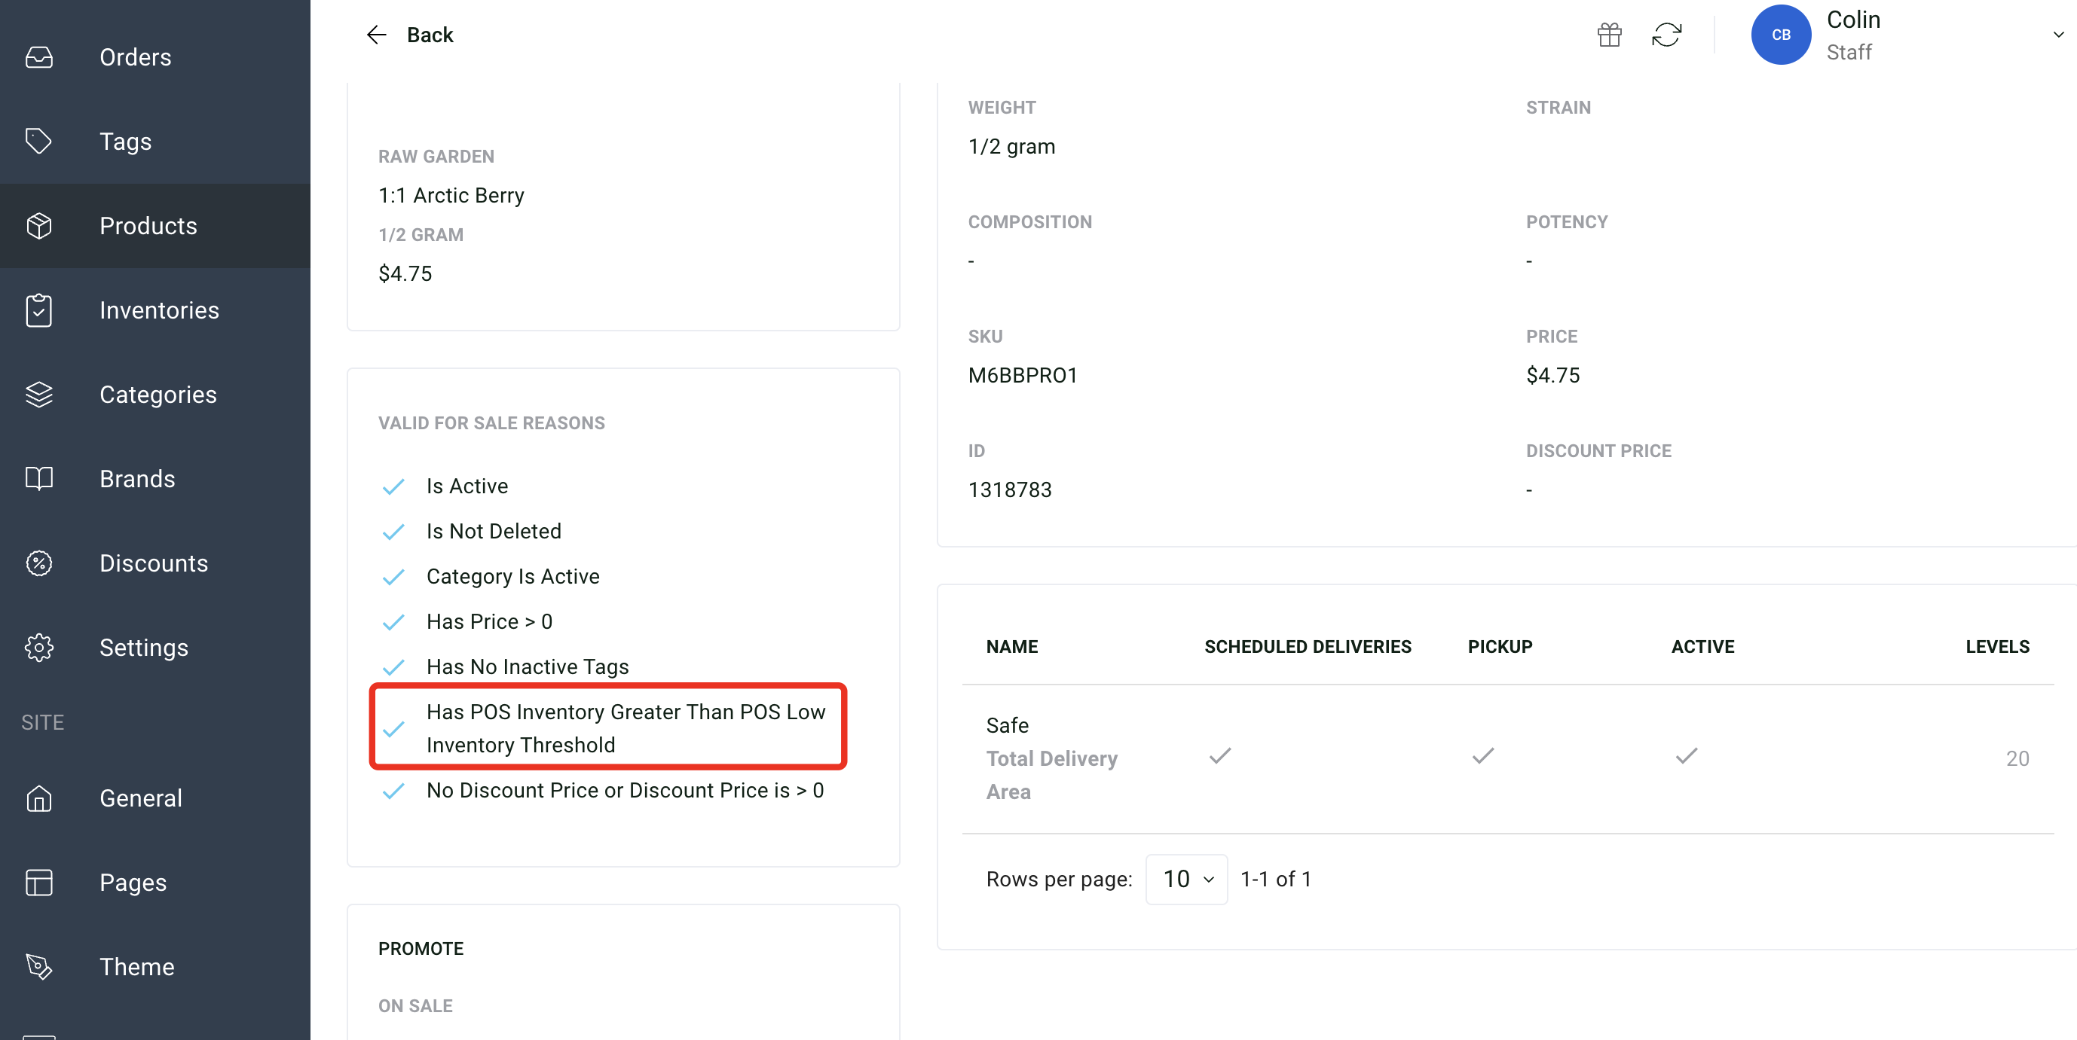
Task: Open the Pages section from the sidebar
Action: pos(133,882)
